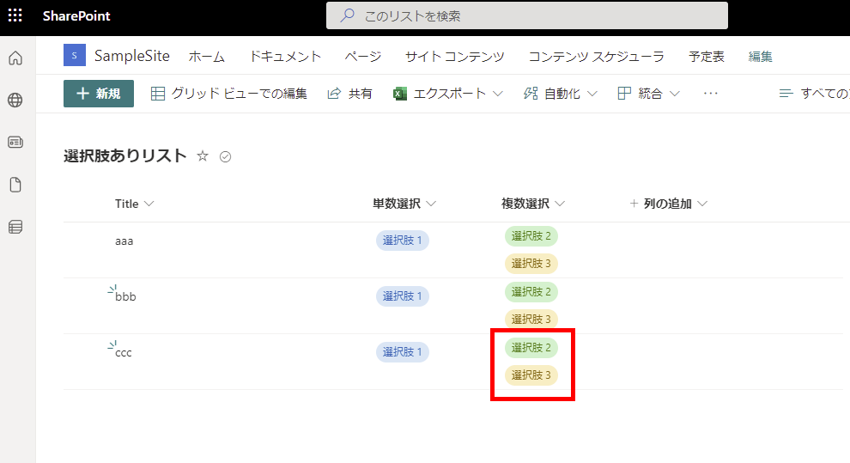Favorite this list with the star
The width and height of the screenshot is (850, 463).
click(x=203, y=156)
